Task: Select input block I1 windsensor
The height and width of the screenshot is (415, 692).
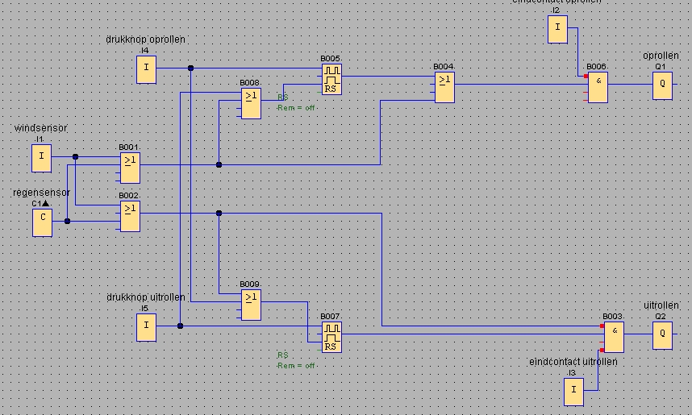Action: tap(41, 158)
